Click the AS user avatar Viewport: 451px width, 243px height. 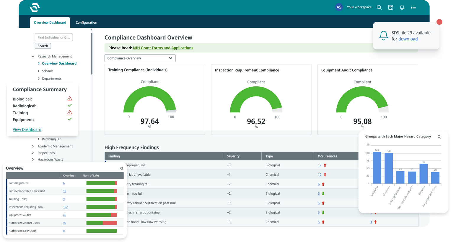tap(339, 7)
